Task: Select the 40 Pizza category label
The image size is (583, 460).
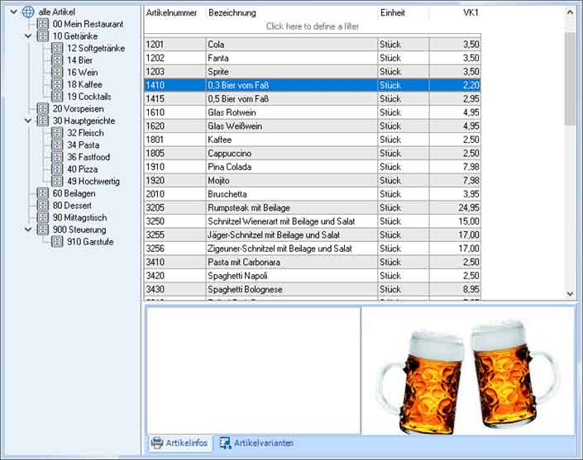Action: click(83, 169)
